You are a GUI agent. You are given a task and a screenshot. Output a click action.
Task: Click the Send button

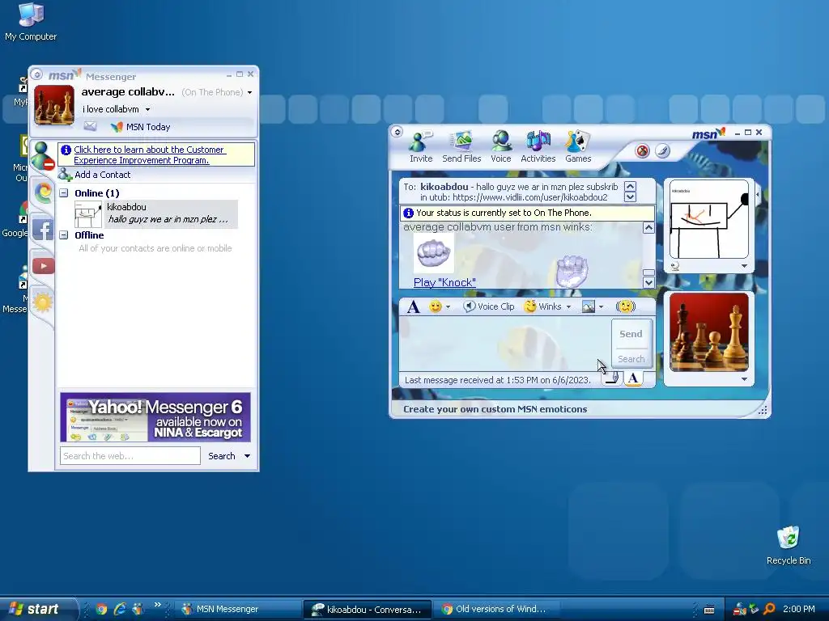(x=631, y=334)
